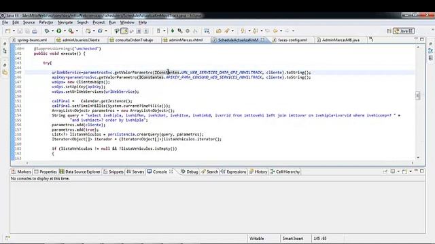The width and height of the screenshot is (435, 244).
Task: Click the Open Perspective icon
Action: pyautogui.click(x=389, y=31)
